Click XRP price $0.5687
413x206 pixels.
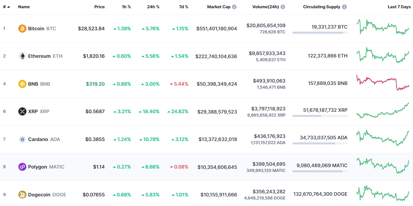coord(95,111)
